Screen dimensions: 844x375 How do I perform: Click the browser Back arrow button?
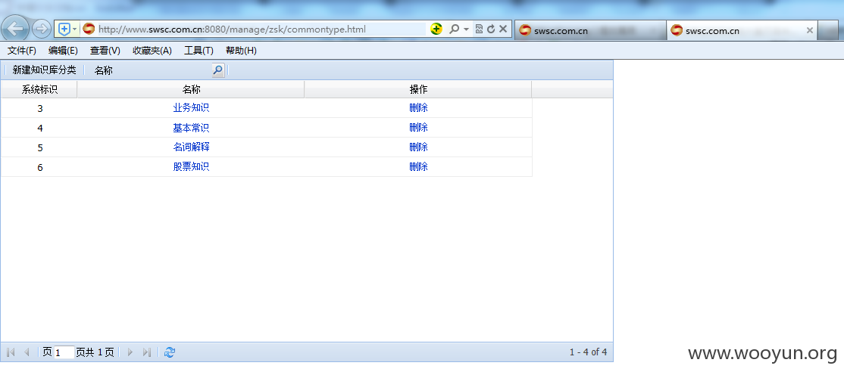15,29
